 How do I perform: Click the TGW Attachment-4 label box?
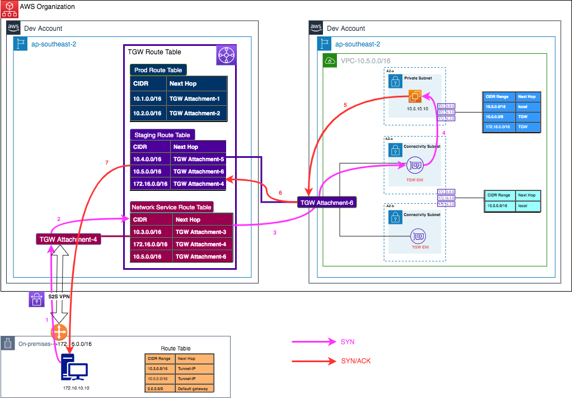[69, 238]
